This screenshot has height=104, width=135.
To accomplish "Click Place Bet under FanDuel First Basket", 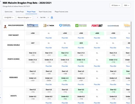I will point(65,38).
